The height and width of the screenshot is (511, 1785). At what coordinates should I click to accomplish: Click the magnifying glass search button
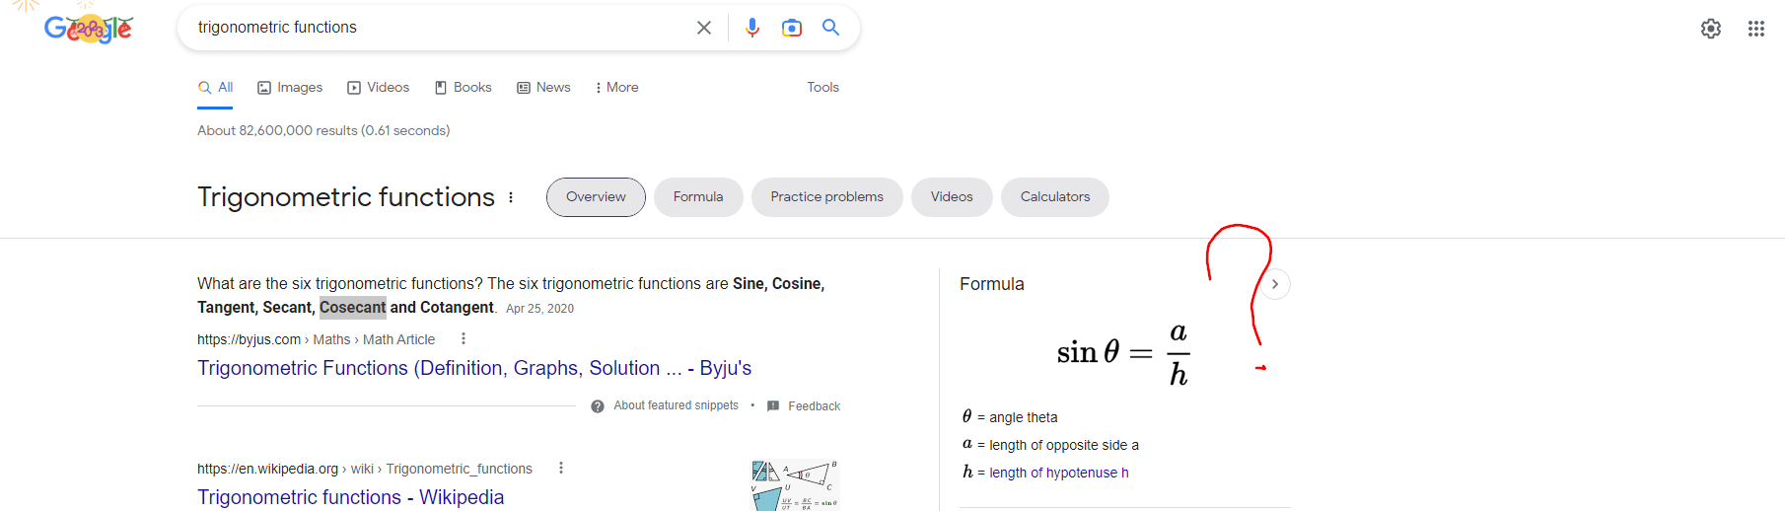(831, 28)
